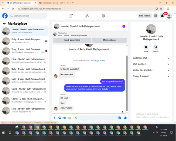View site information icon in address bar

19,9
